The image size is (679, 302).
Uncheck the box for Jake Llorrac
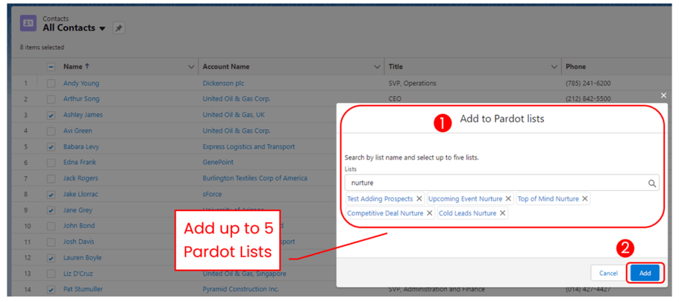(x=51, y=194)
